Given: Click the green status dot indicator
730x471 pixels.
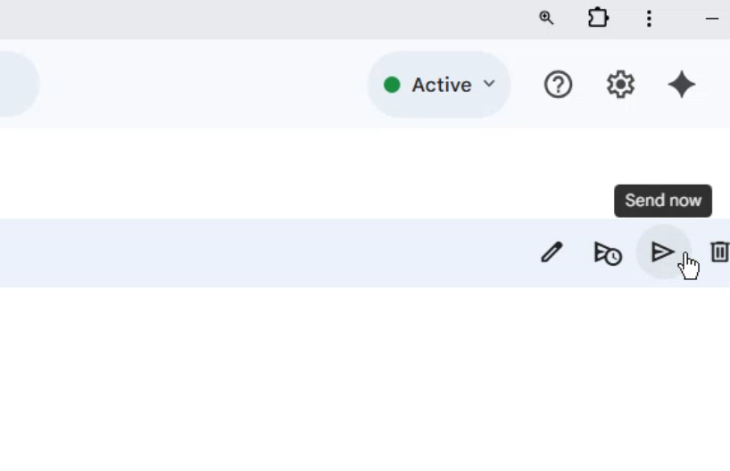Looking at the screenshot, I should coord(391,85).
